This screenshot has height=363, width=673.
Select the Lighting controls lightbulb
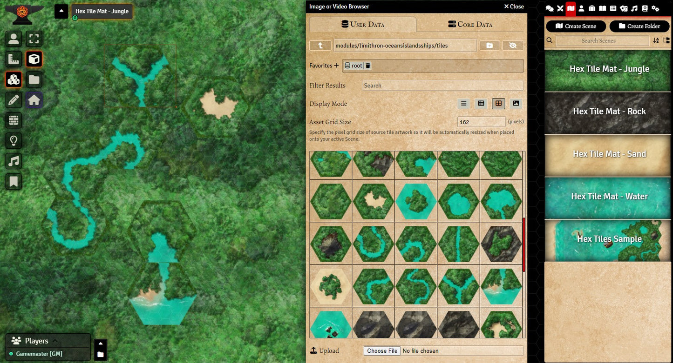click(14, 141)
